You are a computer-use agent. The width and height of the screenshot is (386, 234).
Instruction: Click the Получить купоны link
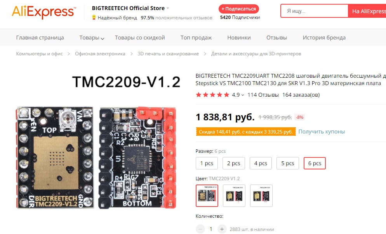point(322,132)
